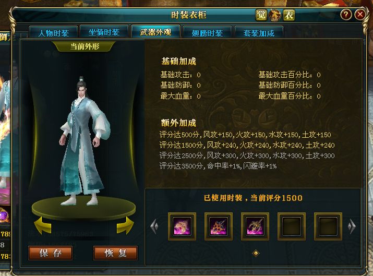Click the 恢复 button
This screenshot has width=373, height=276.
pyautogui.click(x=116, y=253)
